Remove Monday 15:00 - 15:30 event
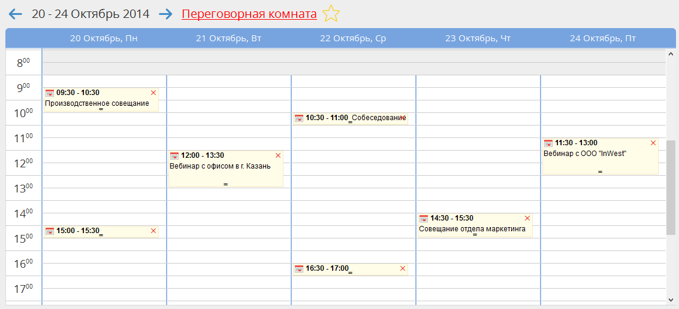The width and height of the screenshot is (679, 309). point(153,231)
